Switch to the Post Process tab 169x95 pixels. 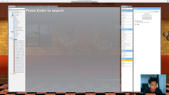[x=43, y=6]
